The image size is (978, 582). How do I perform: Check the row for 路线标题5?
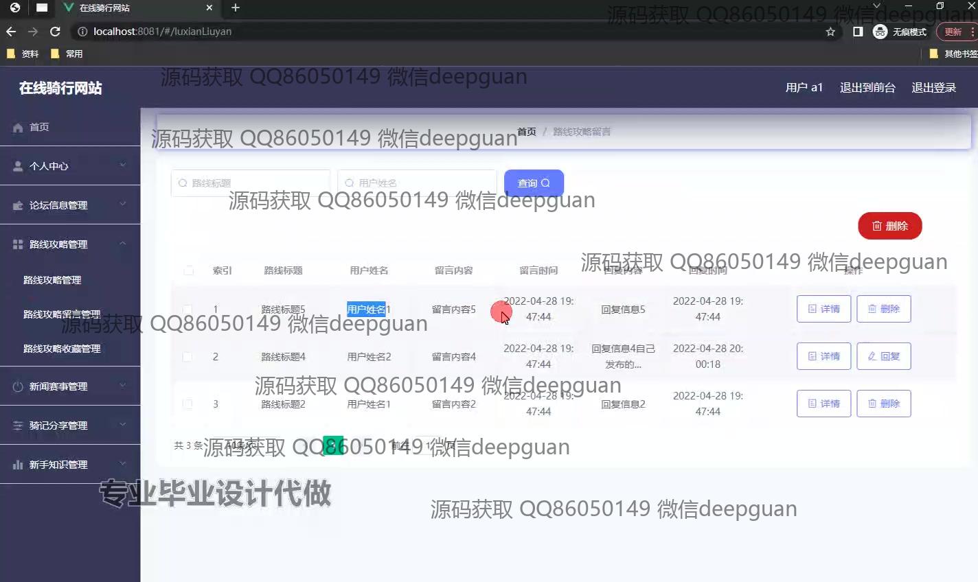(187, 309)
